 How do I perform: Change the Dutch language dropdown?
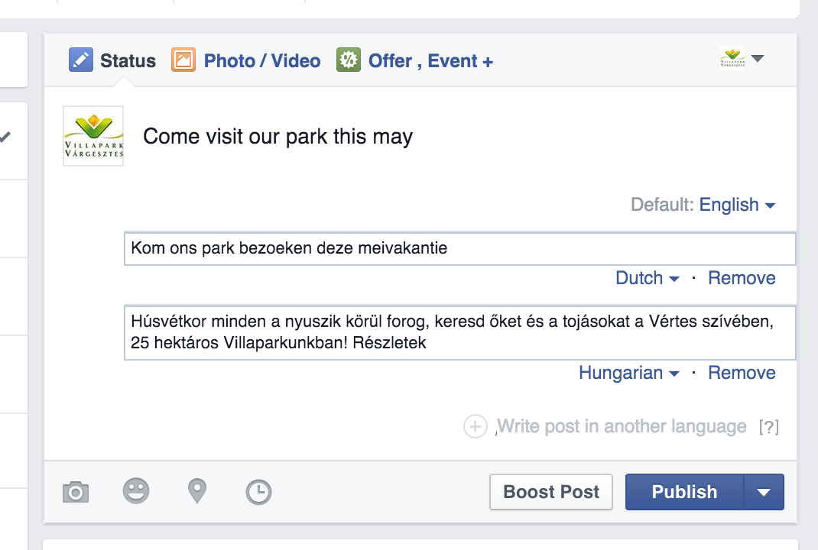[648, 278]
